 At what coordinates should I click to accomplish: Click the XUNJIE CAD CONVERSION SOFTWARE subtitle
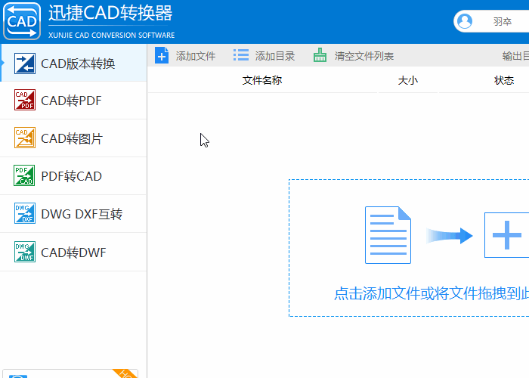point(111,35)
